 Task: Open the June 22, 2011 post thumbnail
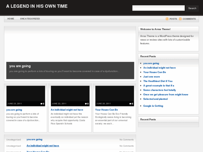point(70,96)
